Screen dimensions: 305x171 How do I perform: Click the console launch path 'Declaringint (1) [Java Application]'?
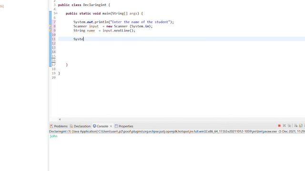pos(73,132)
